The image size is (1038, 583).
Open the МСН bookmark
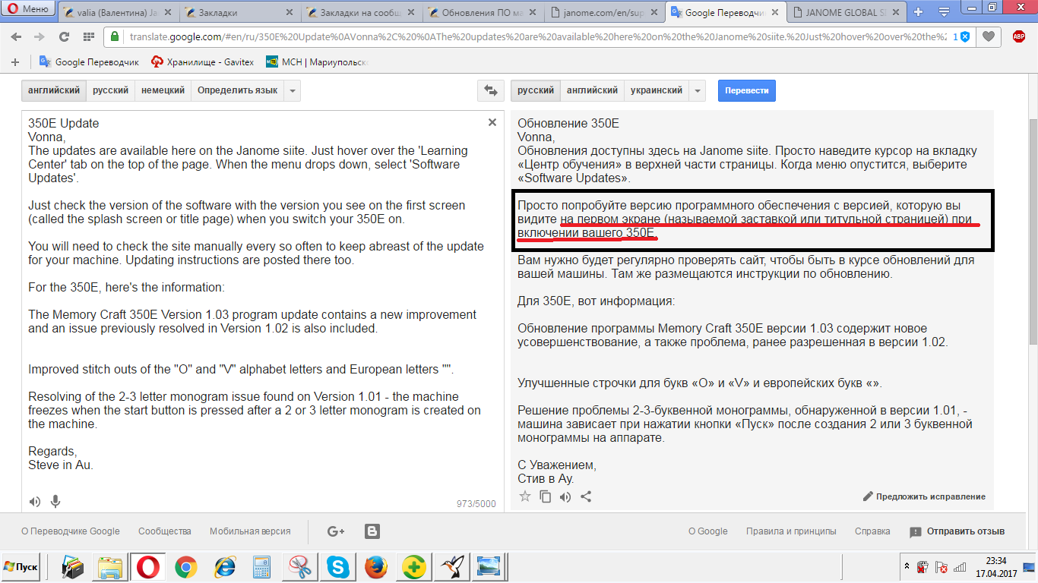317,62
